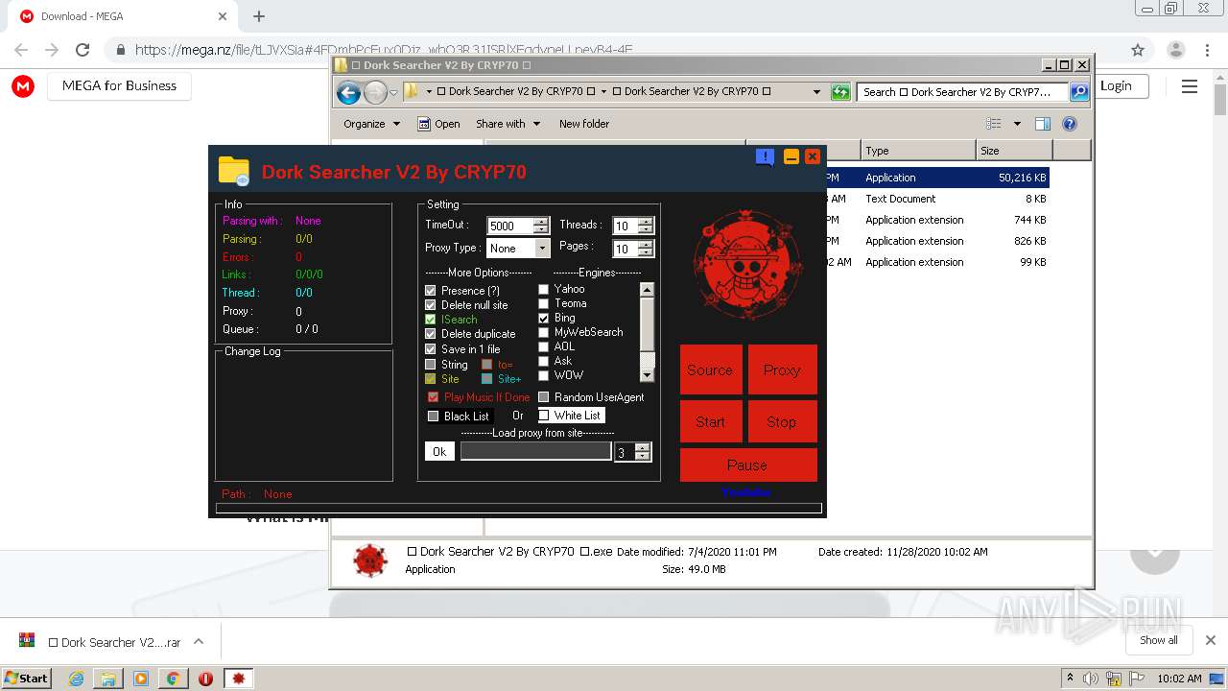Expand the Organize menu dropdown in Explorer
Image resolution: width=1228 pixels, height=691 pixels.
coord(396,124)
